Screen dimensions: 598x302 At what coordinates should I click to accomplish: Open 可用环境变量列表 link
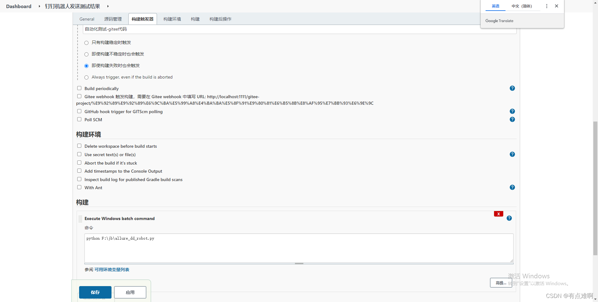[112, 270]
